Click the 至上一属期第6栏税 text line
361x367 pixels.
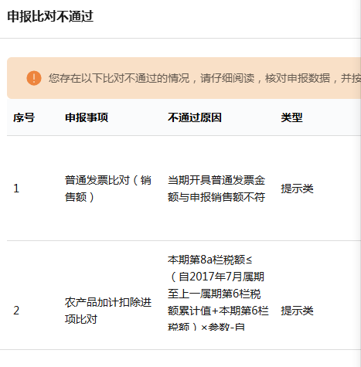214,294
